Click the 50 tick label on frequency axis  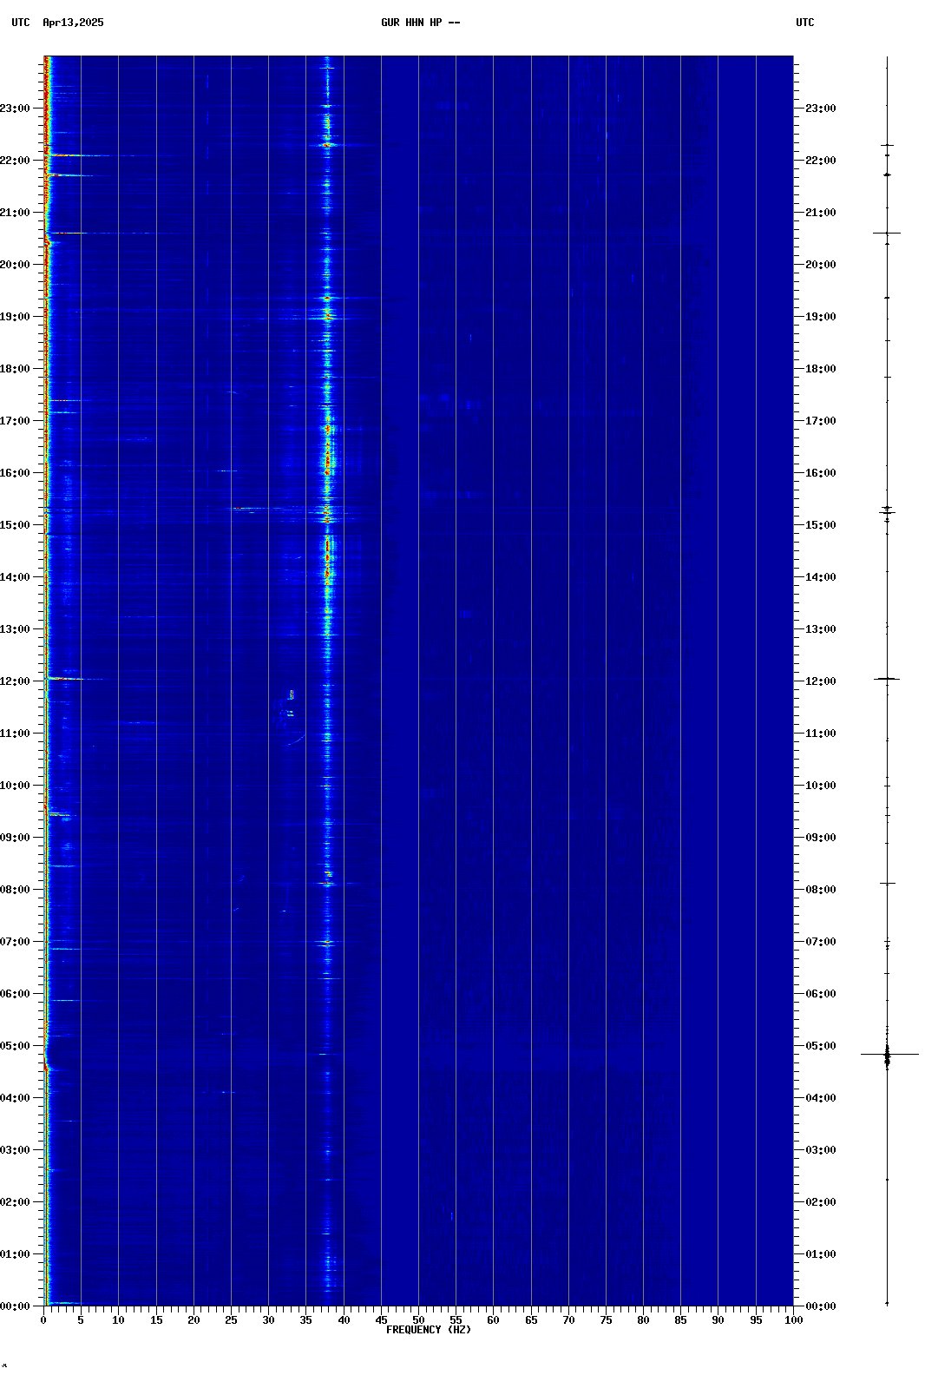point(418,1320)
